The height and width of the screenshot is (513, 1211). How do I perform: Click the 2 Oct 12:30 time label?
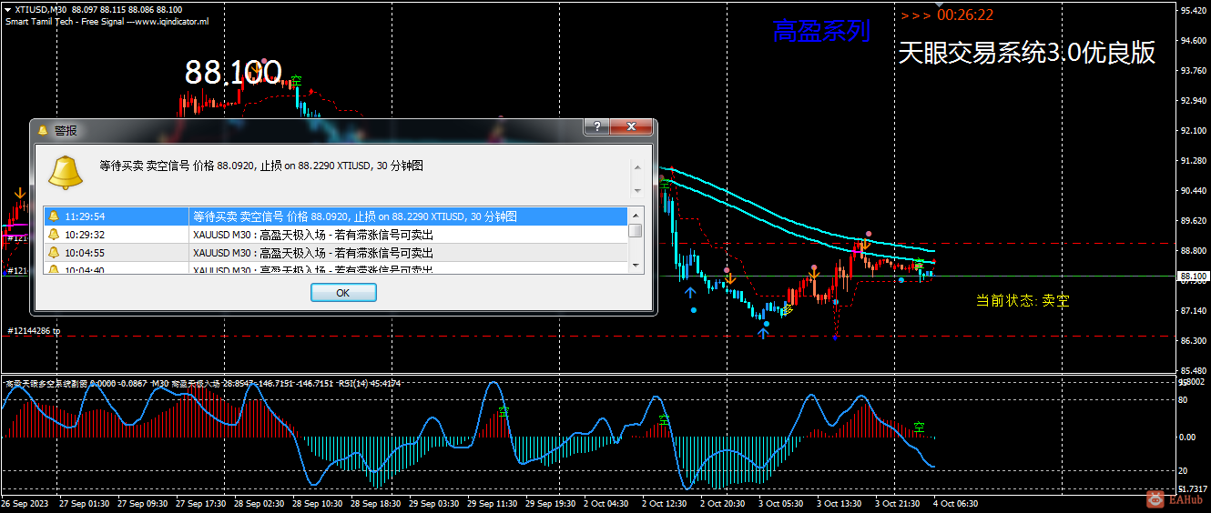point(663,503)
